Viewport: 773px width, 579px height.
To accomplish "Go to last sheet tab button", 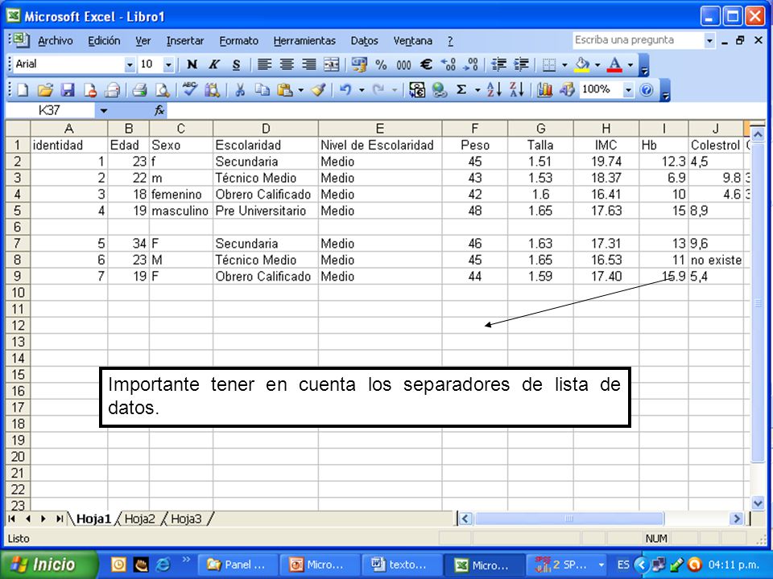I will (x=60, y=519).
